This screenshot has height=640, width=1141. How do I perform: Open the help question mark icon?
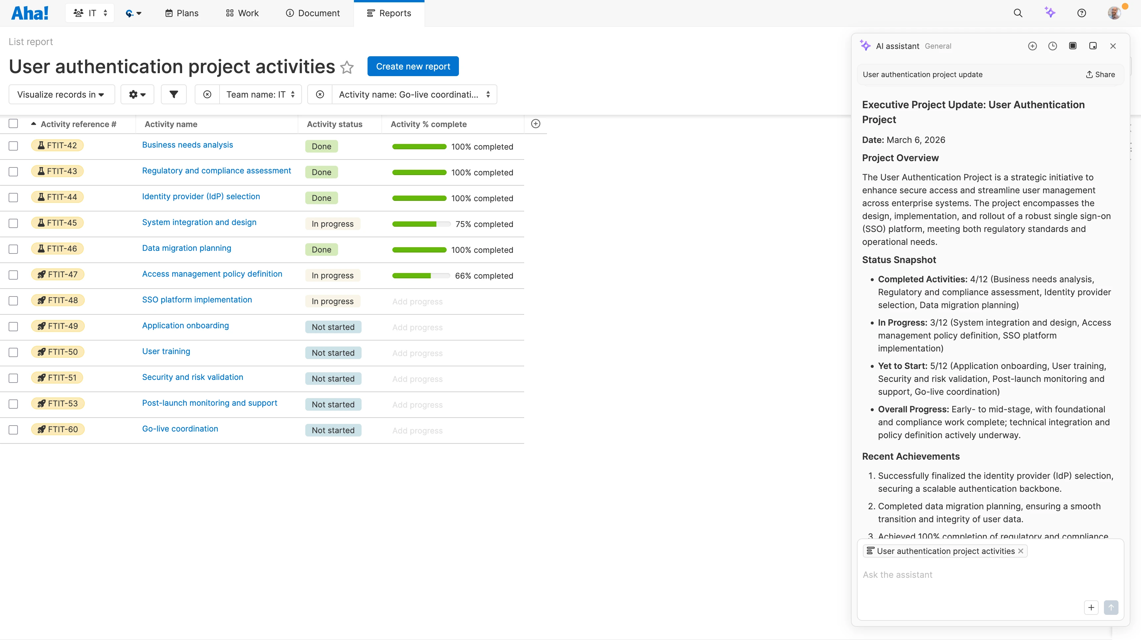pyautogui.click(x=1082, y=13)
